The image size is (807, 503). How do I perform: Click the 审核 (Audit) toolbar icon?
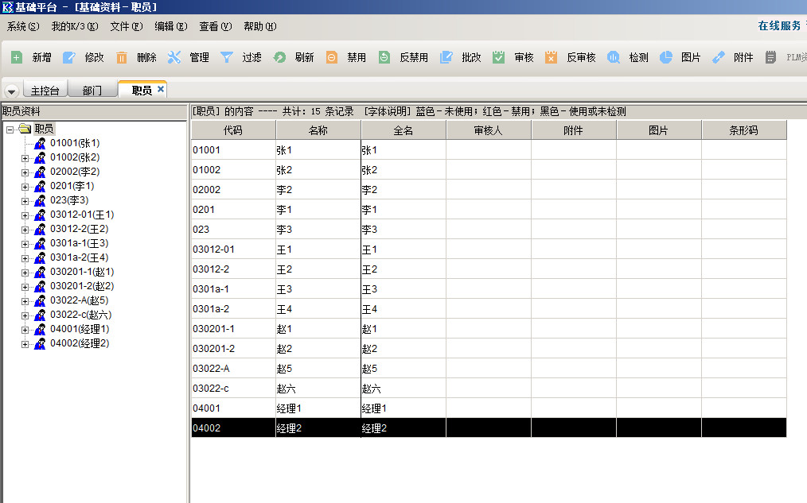(499, 57)
